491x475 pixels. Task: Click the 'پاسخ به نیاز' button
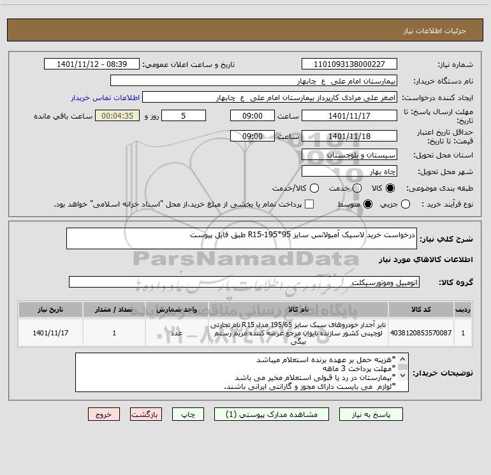(x=370, y=414)
